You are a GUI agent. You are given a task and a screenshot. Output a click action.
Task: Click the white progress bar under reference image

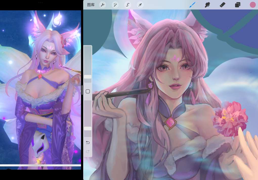click(x=40, y=165)
